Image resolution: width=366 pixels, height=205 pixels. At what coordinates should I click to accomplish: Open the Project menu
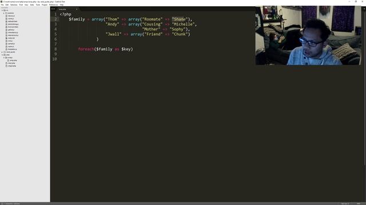[45, 5]
